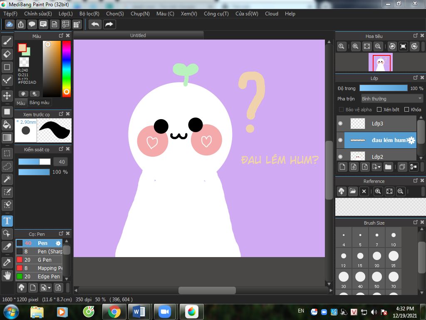The height and width of the screenshot is (320, 426).
Task: Click the Navigator canvas thumbnail
Action: pyautogui.click(x=380, y=62)
